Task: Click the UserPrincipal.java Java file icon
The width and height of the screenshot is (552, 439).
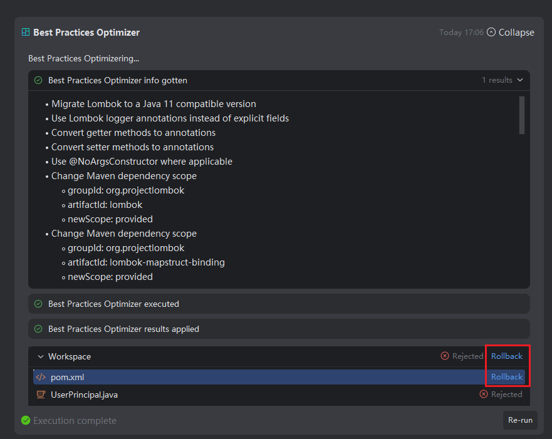Action: point(41,395)
